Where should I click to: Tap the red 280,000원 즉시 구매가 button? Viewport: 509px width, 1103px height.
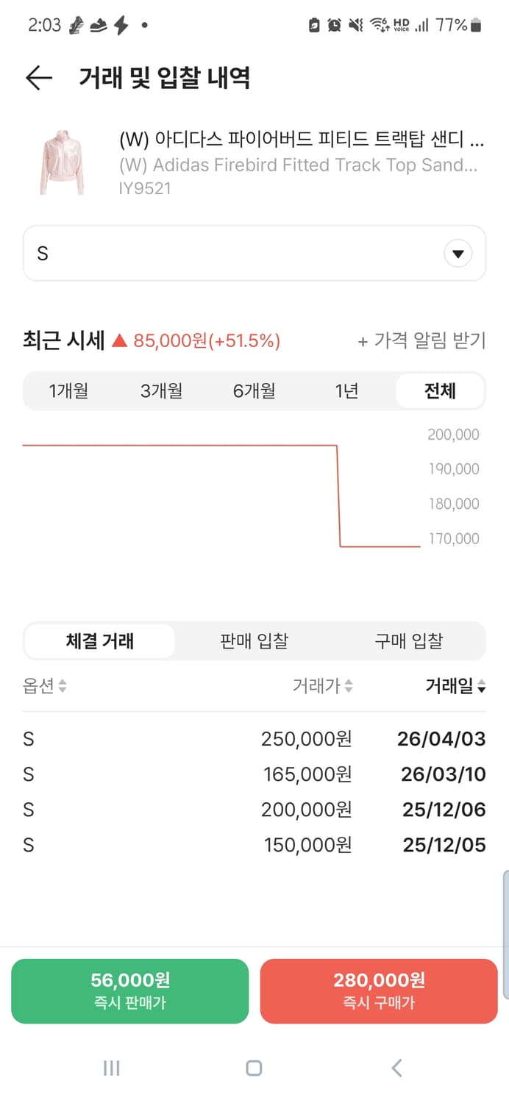379,990
